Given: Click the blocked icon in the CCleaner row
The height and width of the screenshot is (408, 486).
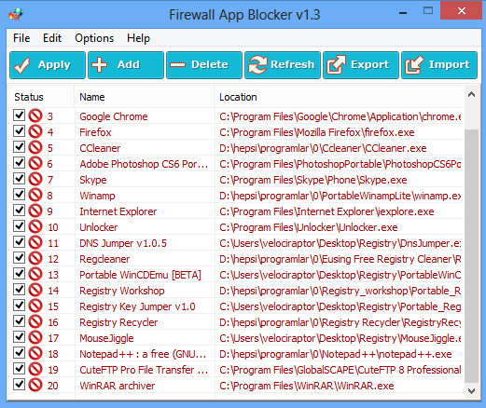Looking at the screenshot, I should (x=35, y=148).
